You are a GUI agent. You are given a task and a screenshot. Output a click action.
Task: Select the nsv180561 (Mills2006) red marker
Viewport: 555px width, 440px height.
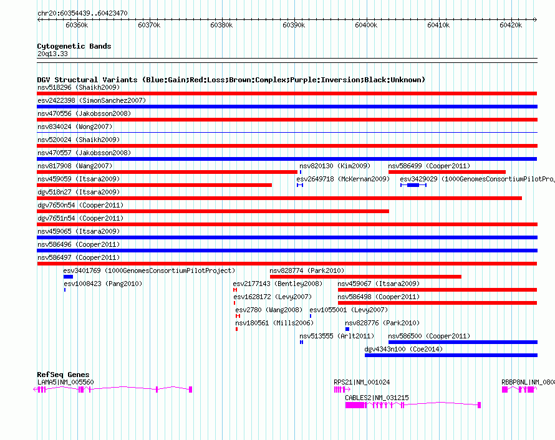click(236, 329)
